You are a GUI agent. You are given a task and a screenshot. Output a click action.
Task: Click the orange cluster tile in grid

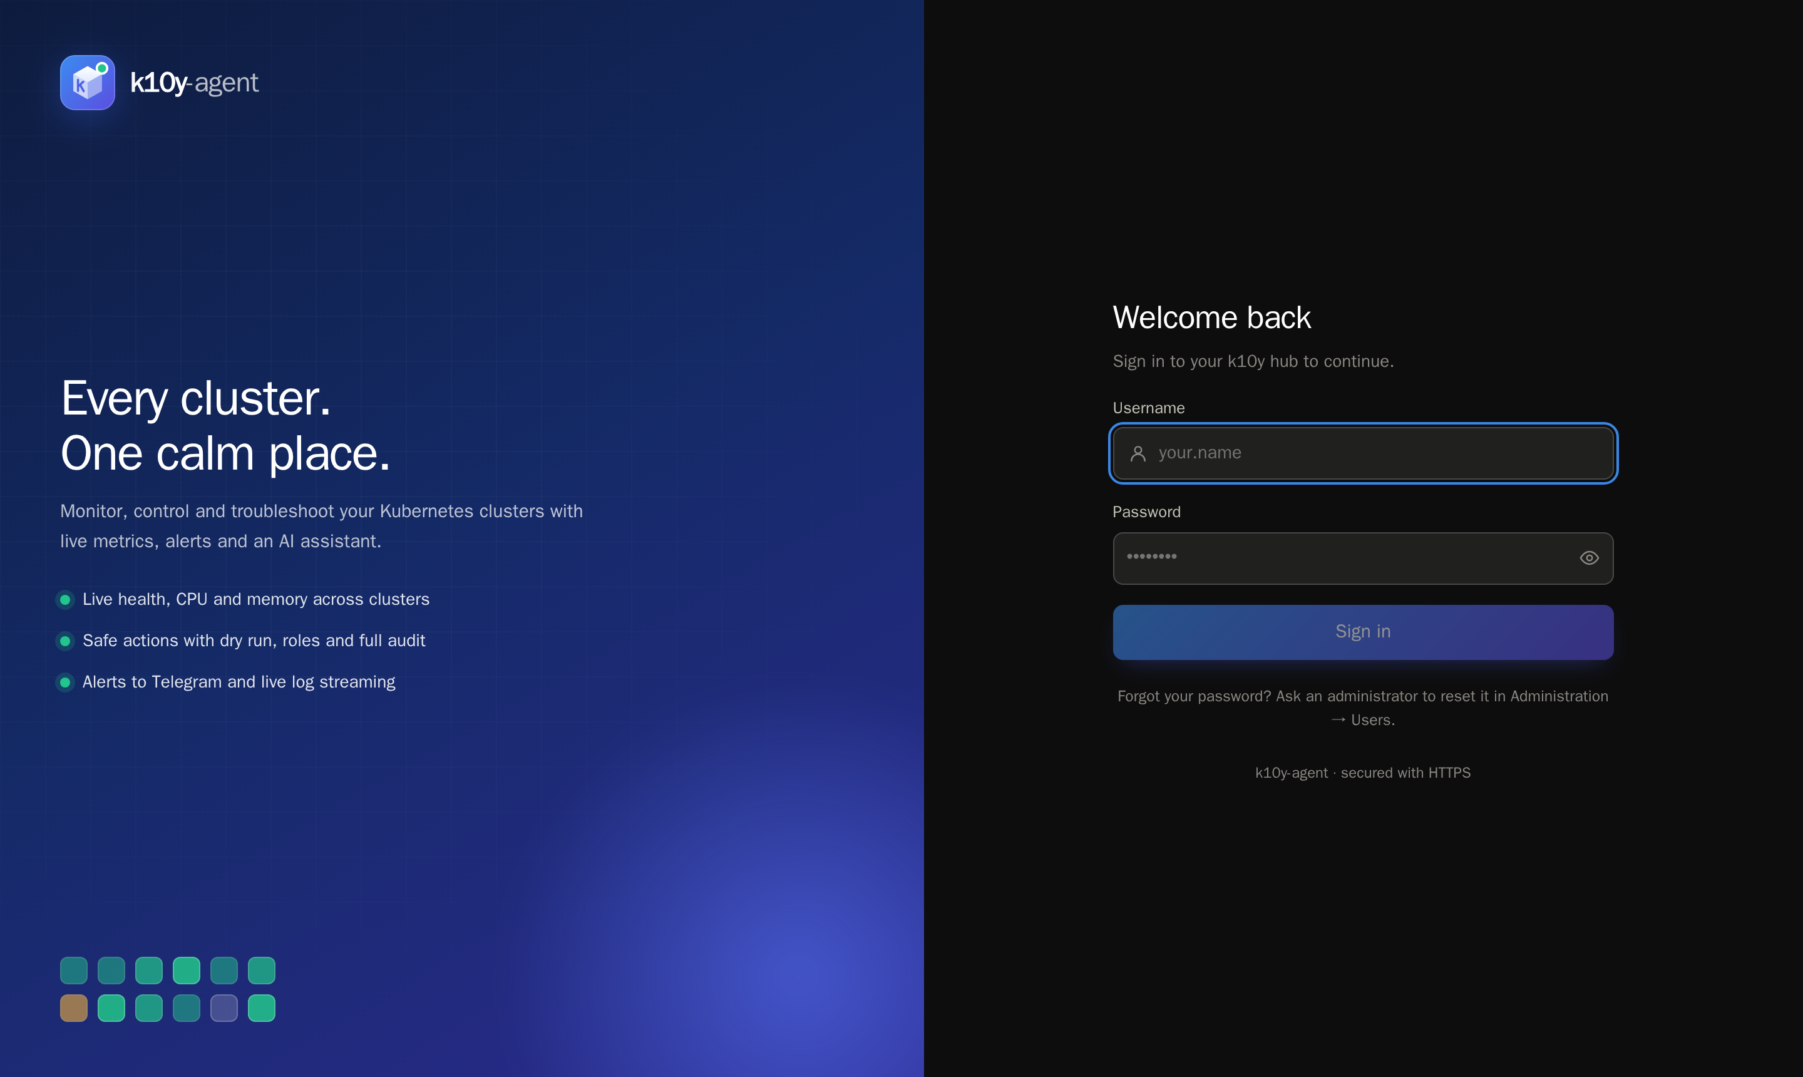(x=74, y=1008)
